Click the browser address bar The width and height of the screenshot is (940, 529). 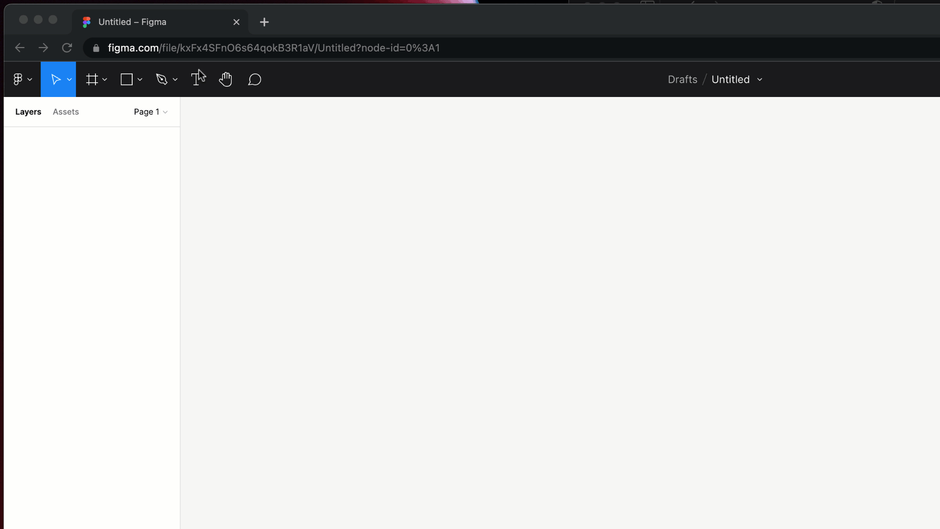click(x=274, y=48)
